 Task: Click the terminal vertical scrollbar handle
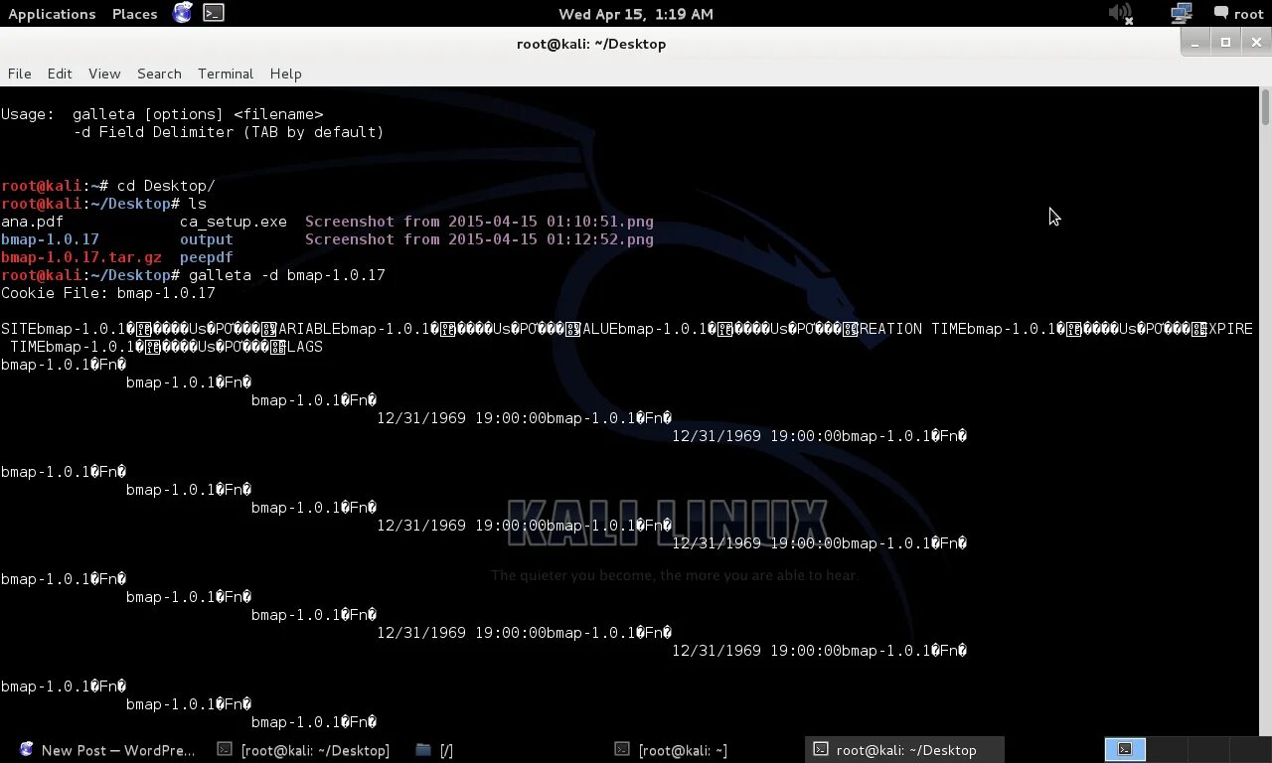(1265, 106)
